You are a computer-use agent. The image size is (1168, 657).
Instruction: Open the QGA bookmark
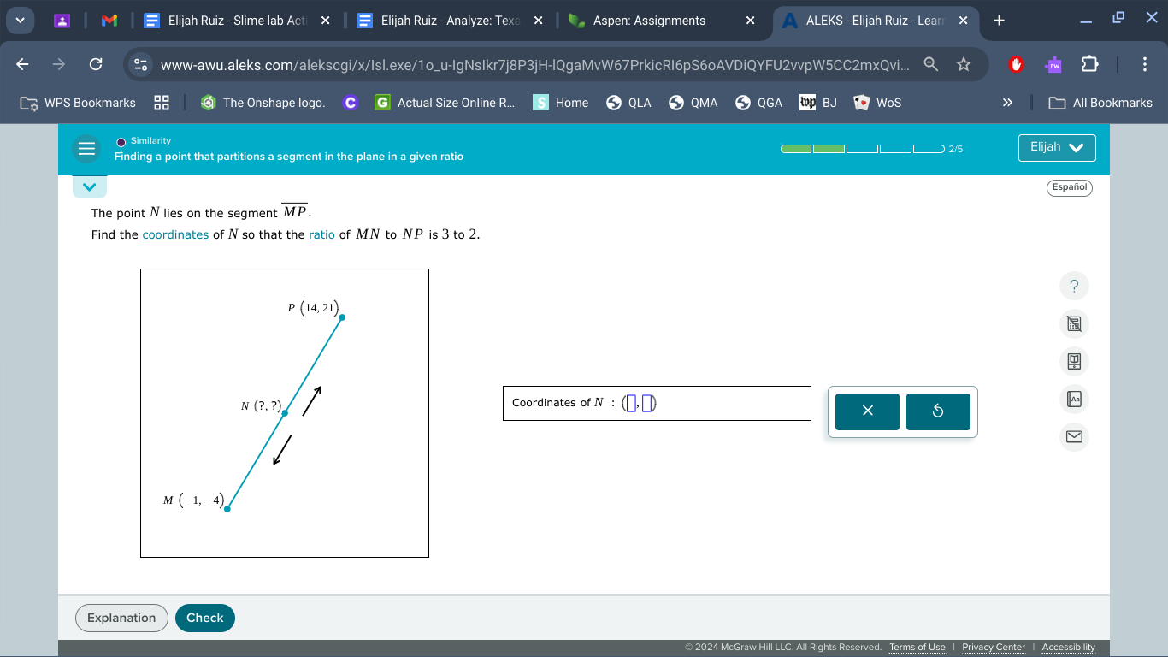(x=759, y=103)
